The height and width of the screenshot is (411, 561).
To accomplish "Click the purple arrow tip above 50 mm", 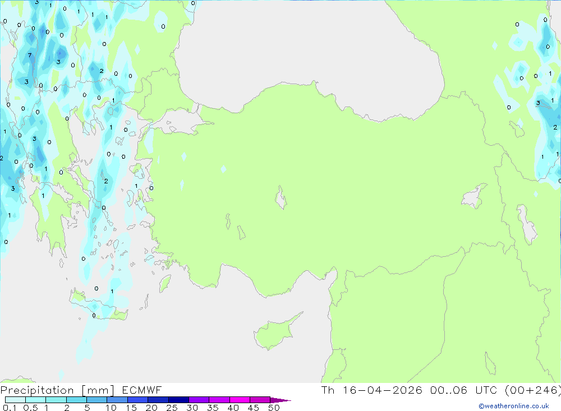I will tap(281, 400).
